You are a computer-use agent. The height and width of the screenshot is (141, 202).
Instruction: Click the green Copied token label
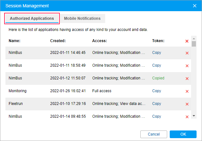click(158, 78)
